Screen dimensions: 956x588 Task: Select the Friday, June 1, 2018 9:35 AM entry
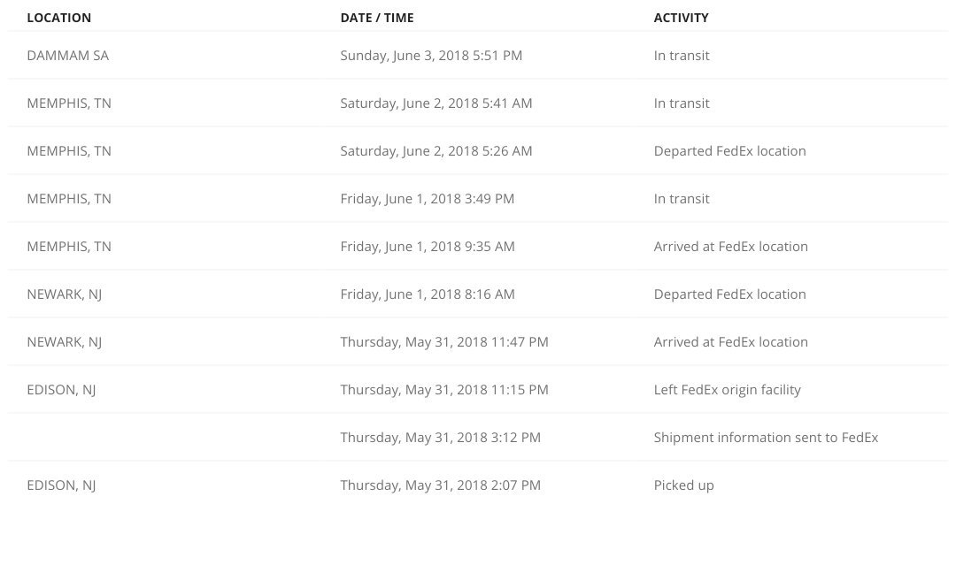pyautogui.click(x=428, y=247)
